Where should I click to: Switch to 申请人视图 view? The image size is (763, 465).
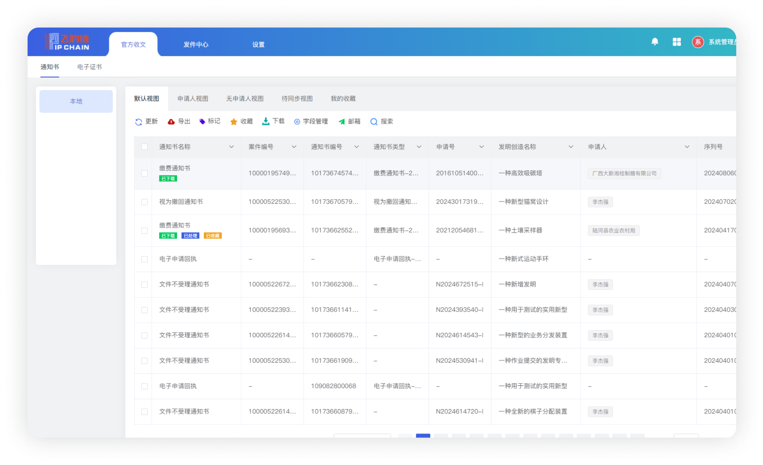(x=193, y=98)
